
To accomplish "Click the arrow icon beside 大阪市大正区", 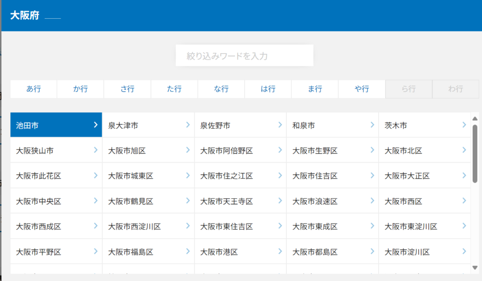I will point(464,176).
